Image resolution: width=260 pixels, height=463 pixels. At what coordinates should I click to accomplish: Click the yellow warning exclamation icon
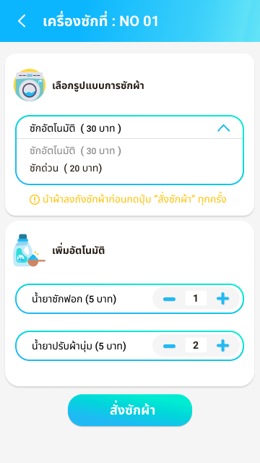point(35,200)
